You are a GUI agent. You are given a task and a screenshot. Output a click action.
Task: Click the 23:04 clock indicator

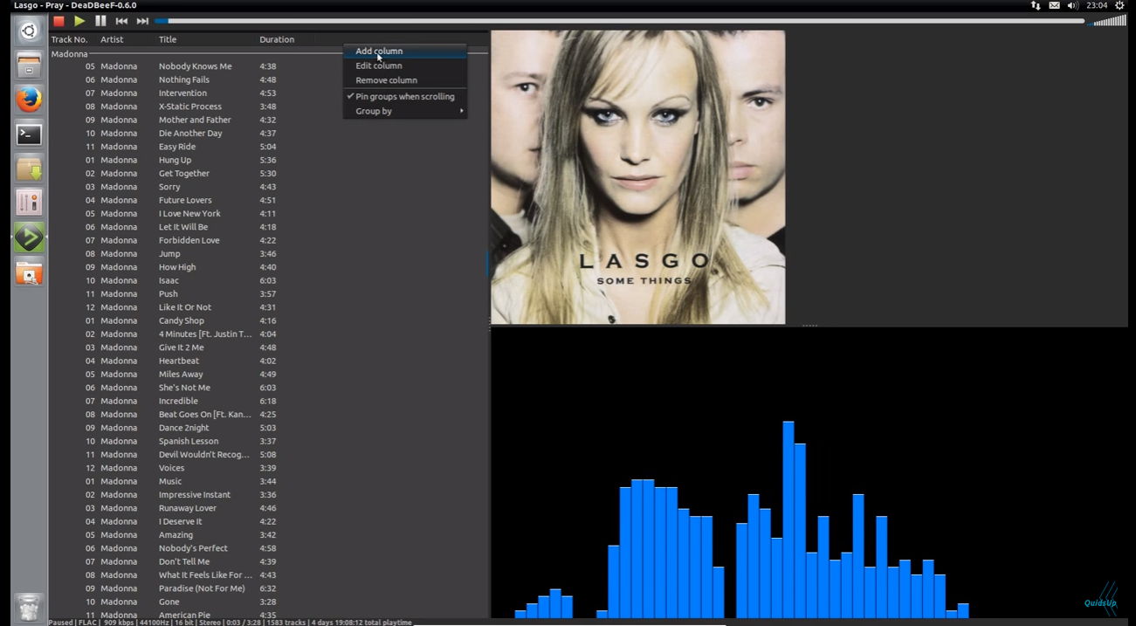coord(1097,5)
